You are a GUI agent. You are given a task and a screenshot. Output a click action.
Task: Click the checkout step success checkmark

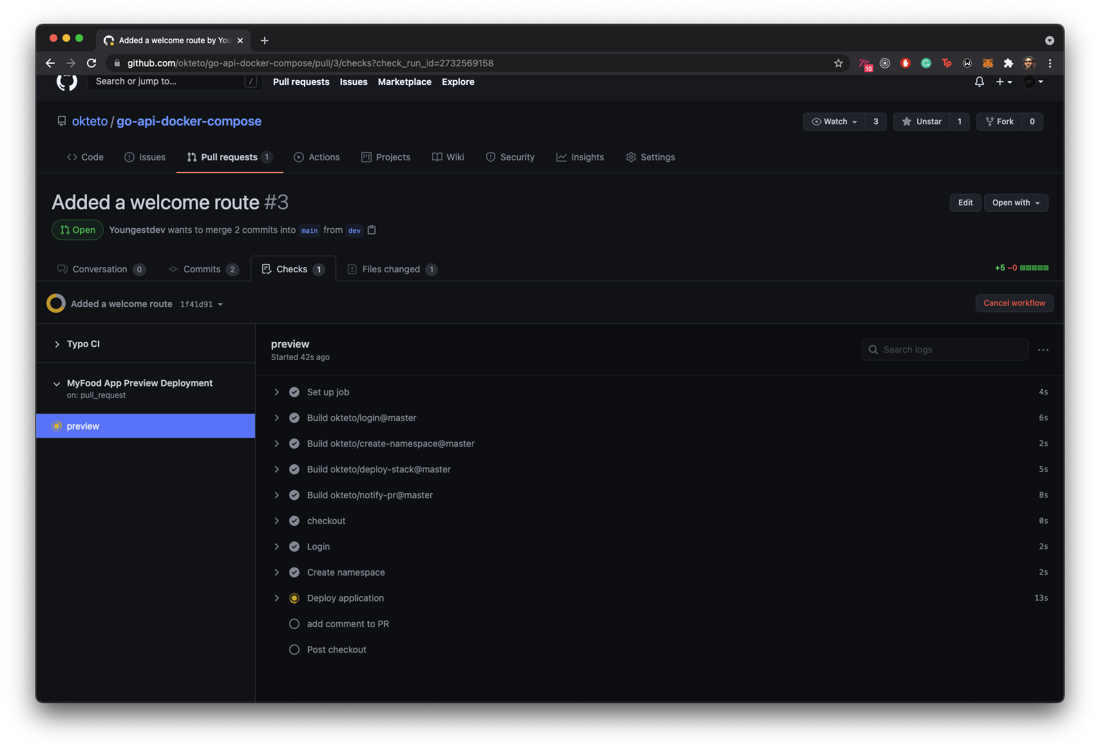pyautogui.click(x=294, y=521)
